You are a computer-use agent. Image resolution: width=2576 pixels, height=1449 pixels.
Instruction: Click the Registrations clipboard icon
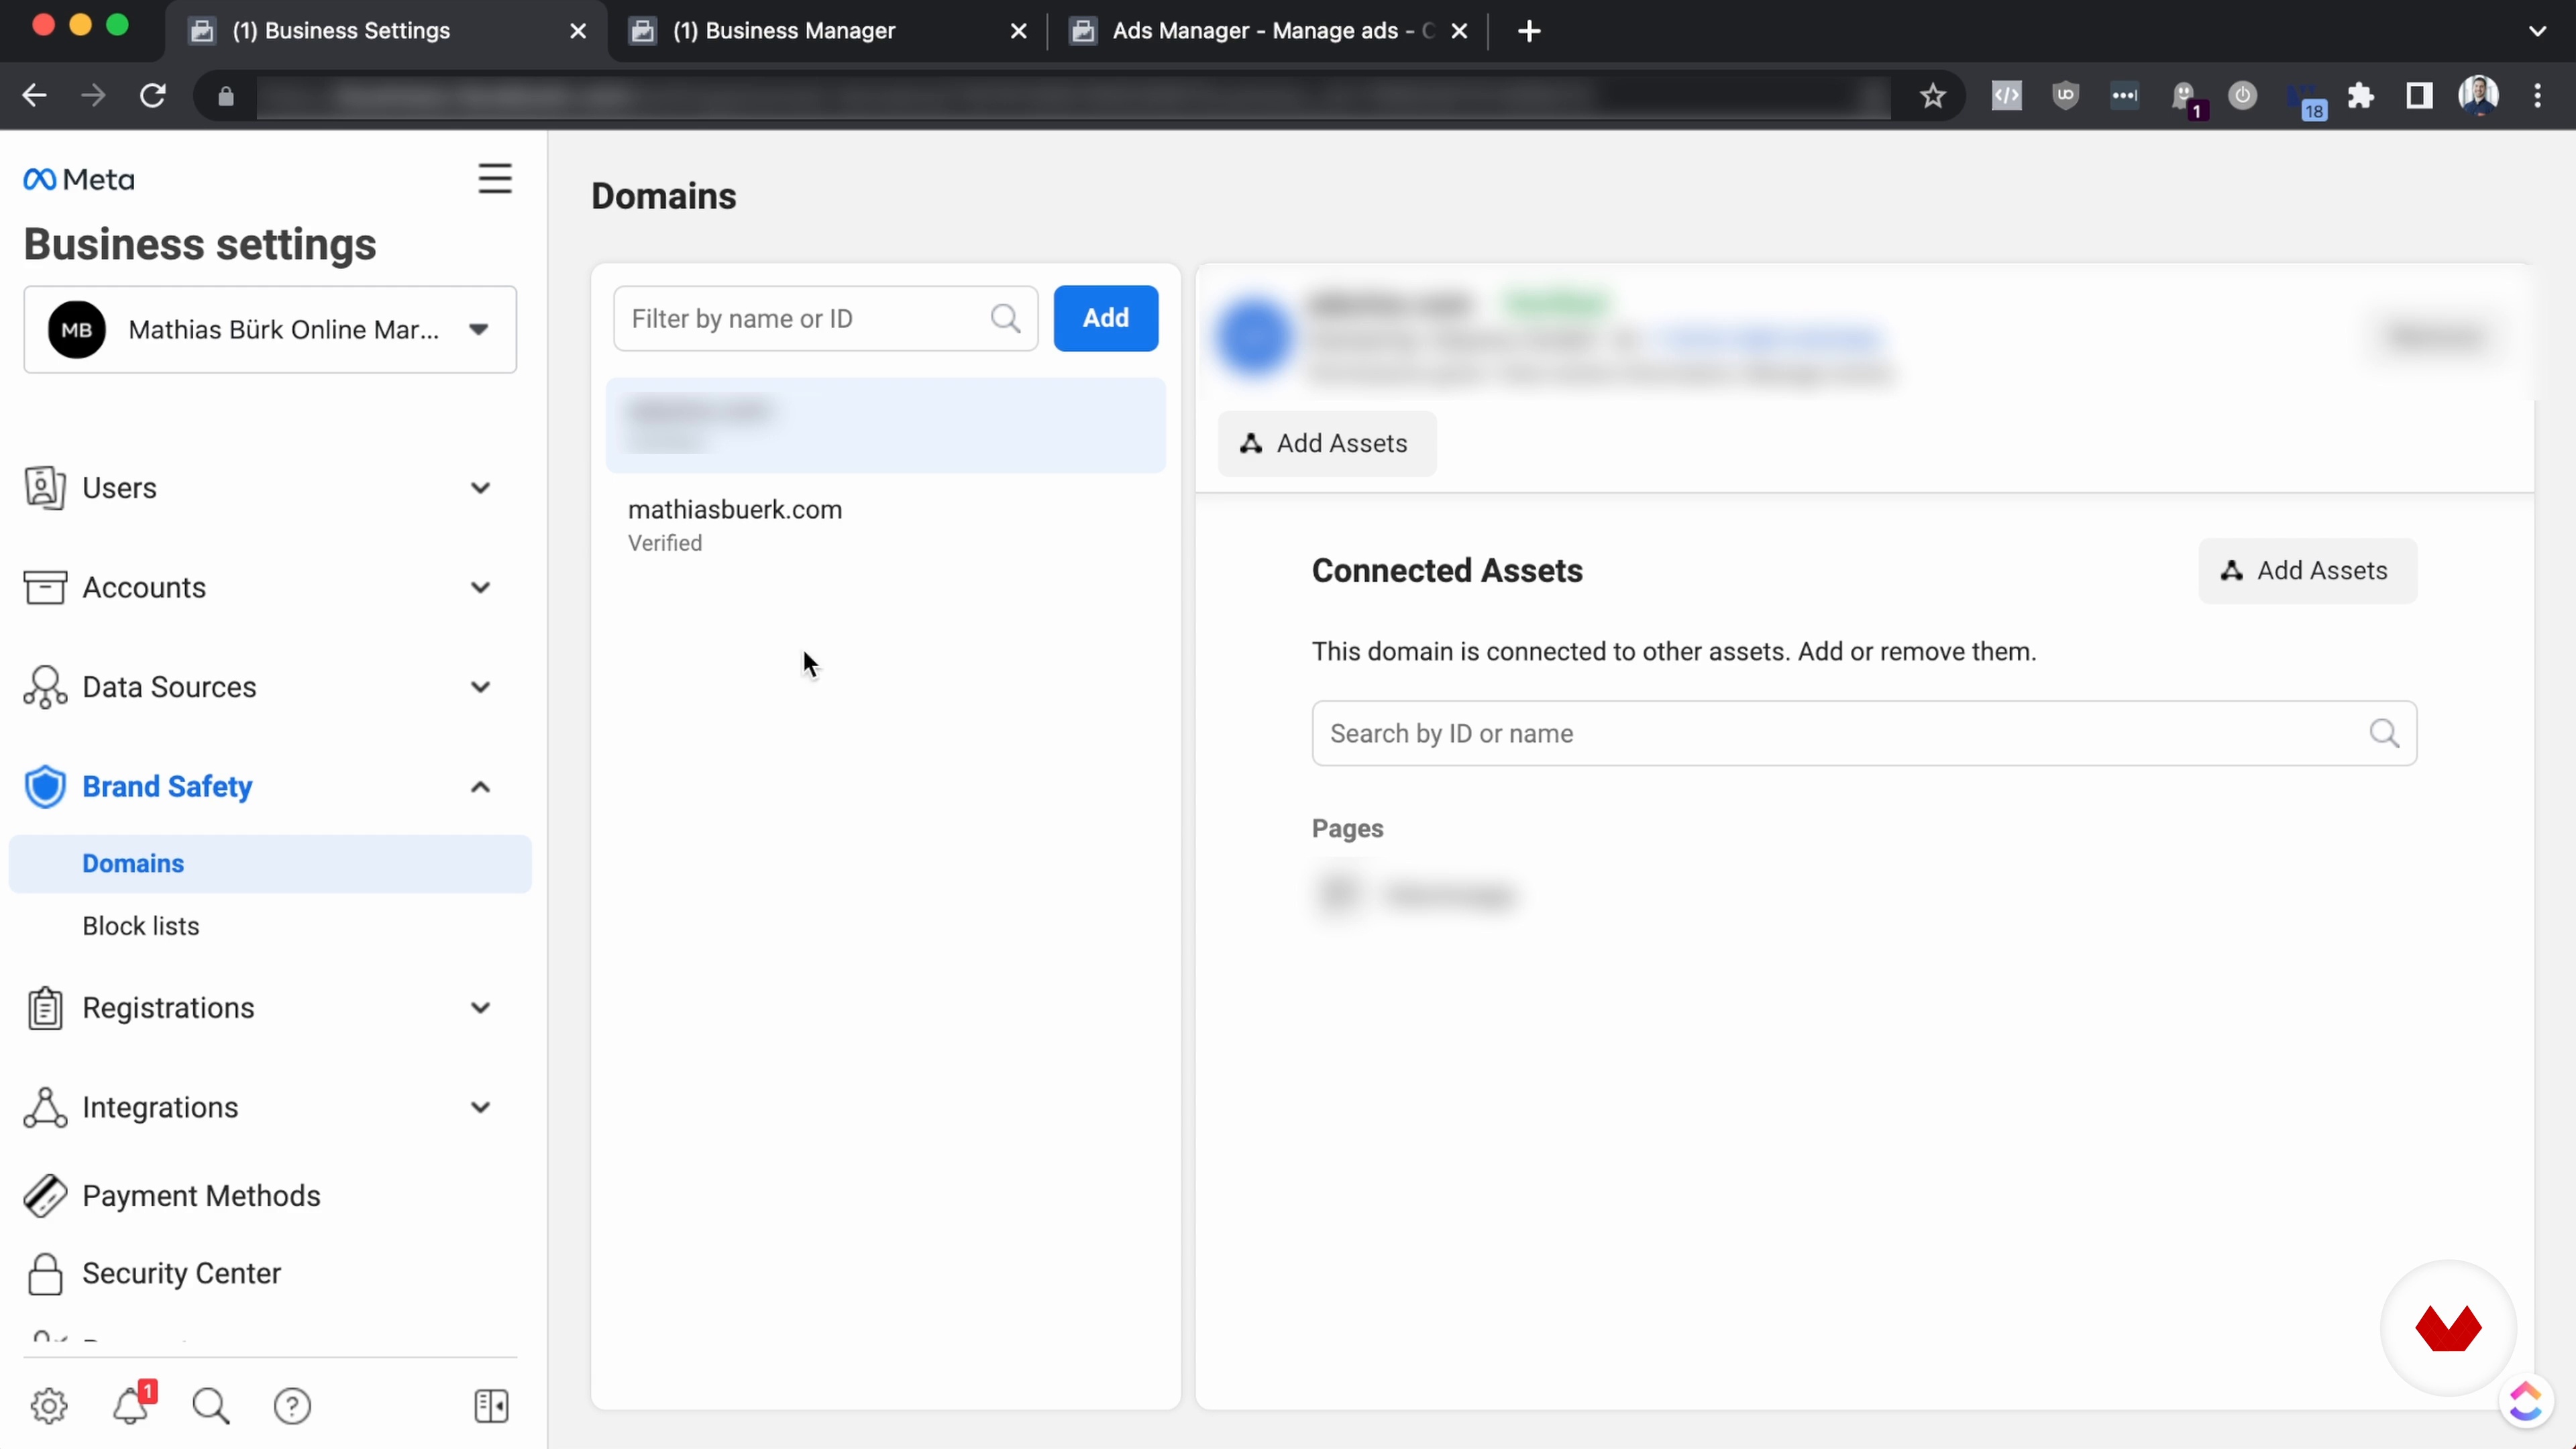(45, 1008)
